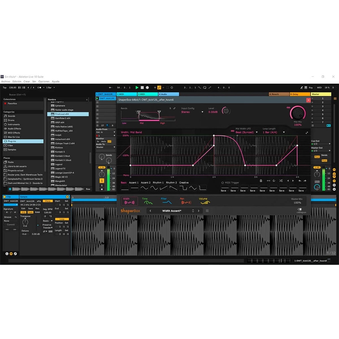Go to previous ShaperBox preset arrow
Image resolution: width=339 pixels, height=339 pixels.
(150, 211)
